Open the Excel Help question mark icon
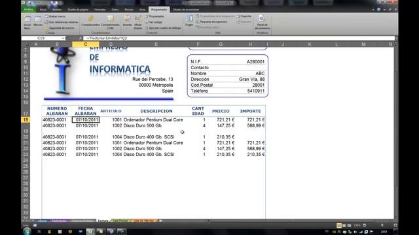The width and height of the screenshot is (419, 235). (378, 9)
